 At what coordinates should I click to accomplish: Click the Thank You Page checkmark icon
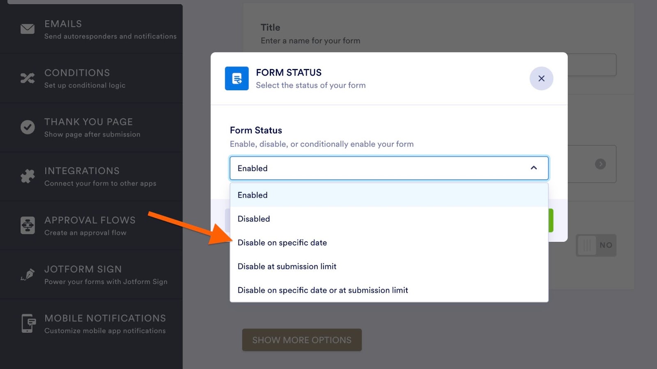coord(28,127)
